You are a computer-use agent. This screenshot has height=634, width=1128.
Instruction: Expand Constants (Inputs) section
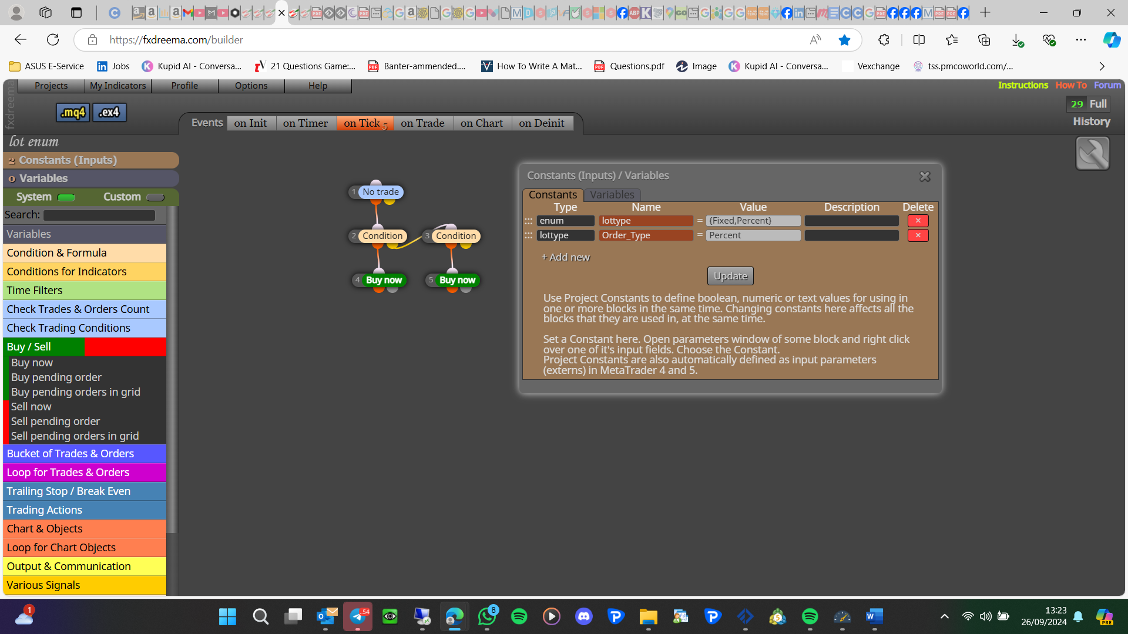point(91,160)
